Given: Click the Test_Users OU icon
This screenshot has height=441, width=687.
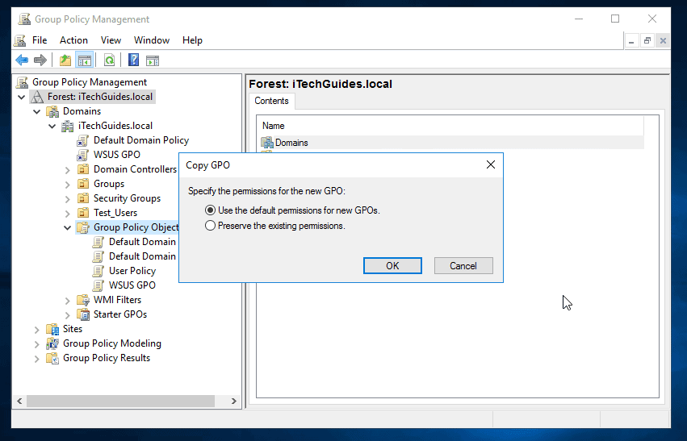Looking at the screenshot, I should tap(83, 213).
